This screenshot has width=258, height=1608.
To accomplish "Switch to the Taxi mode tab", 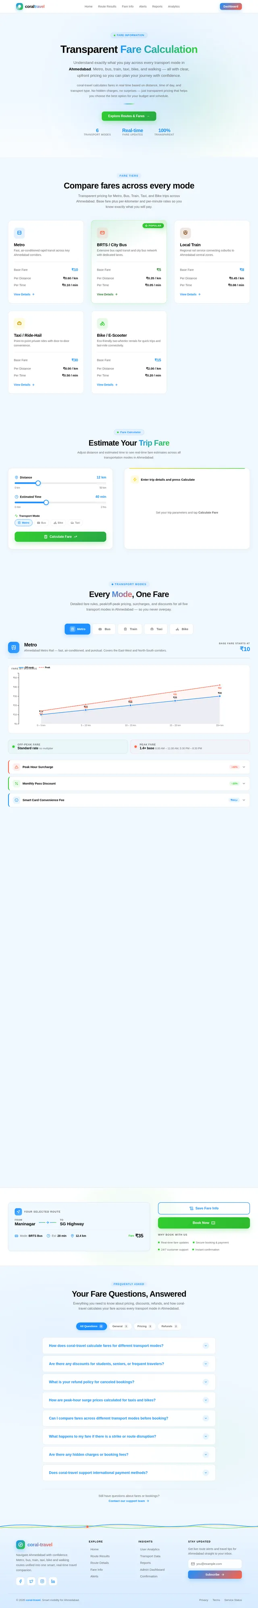I will click(x=156, y=629).
